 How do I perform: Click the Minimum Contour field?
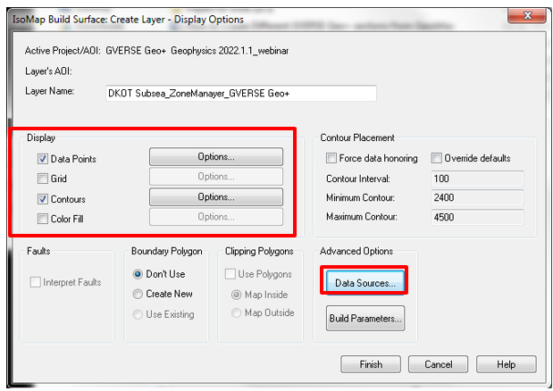(x=478, y=197)
